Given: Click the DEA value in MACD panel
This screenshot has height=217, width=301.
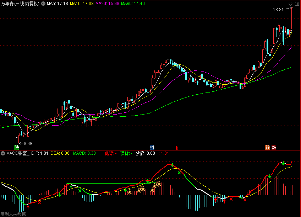Looking at the screenshot, I should pyautogui.click(x=60, y=153).
